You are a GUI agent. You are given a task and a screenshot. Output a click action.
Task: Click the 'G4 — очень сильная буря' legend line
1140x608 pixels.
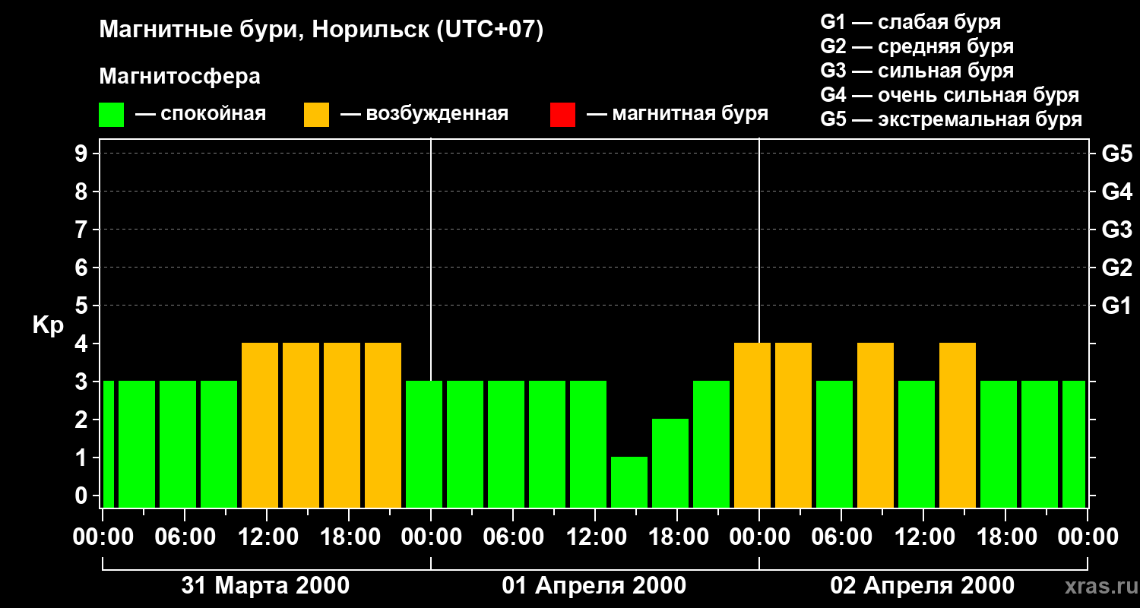tap(950, 95)
